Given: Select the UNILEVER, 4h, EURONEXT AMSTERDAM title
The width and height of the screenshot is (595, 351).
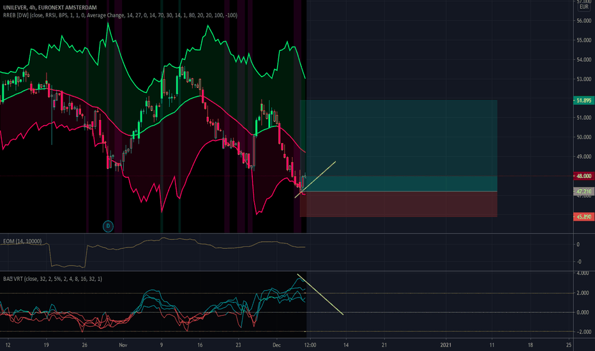Looking at the screenshot, I should tap(50, 7).
